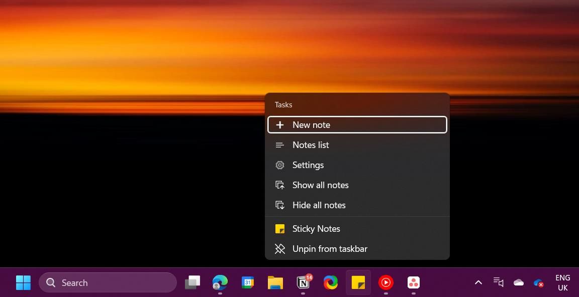
Task: Launch Firefox from the taskbar
Action: pyautogui.click(x=331, y=282)
